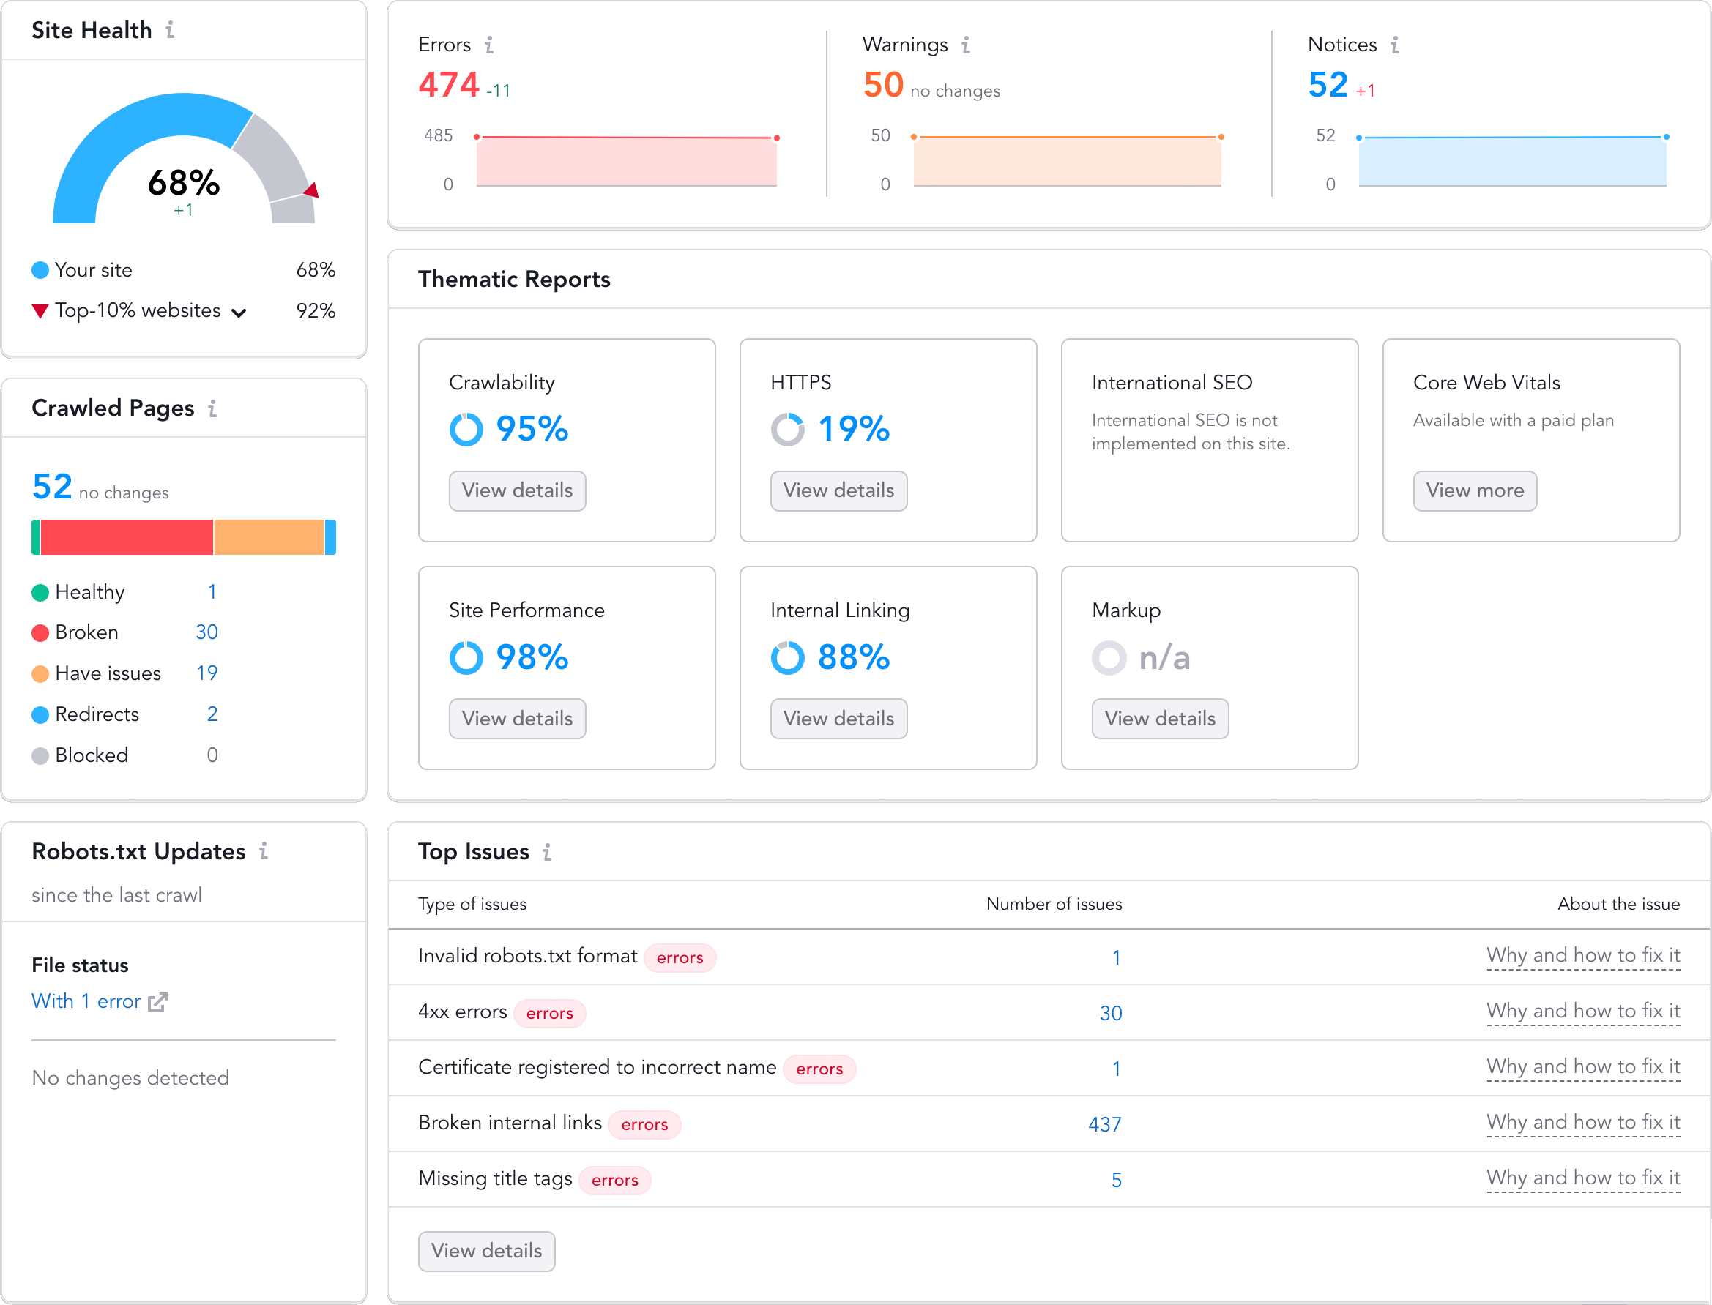
Task: Click the No changes detected text
Action: point(130,1078)
